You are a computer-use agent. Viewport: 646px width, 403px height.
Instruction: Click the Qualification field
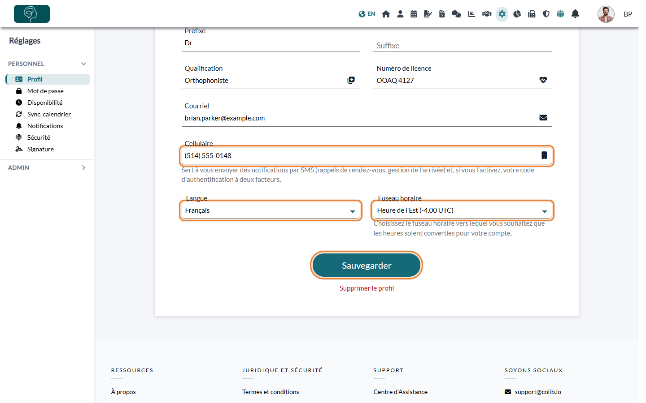(x=271, y=81)
